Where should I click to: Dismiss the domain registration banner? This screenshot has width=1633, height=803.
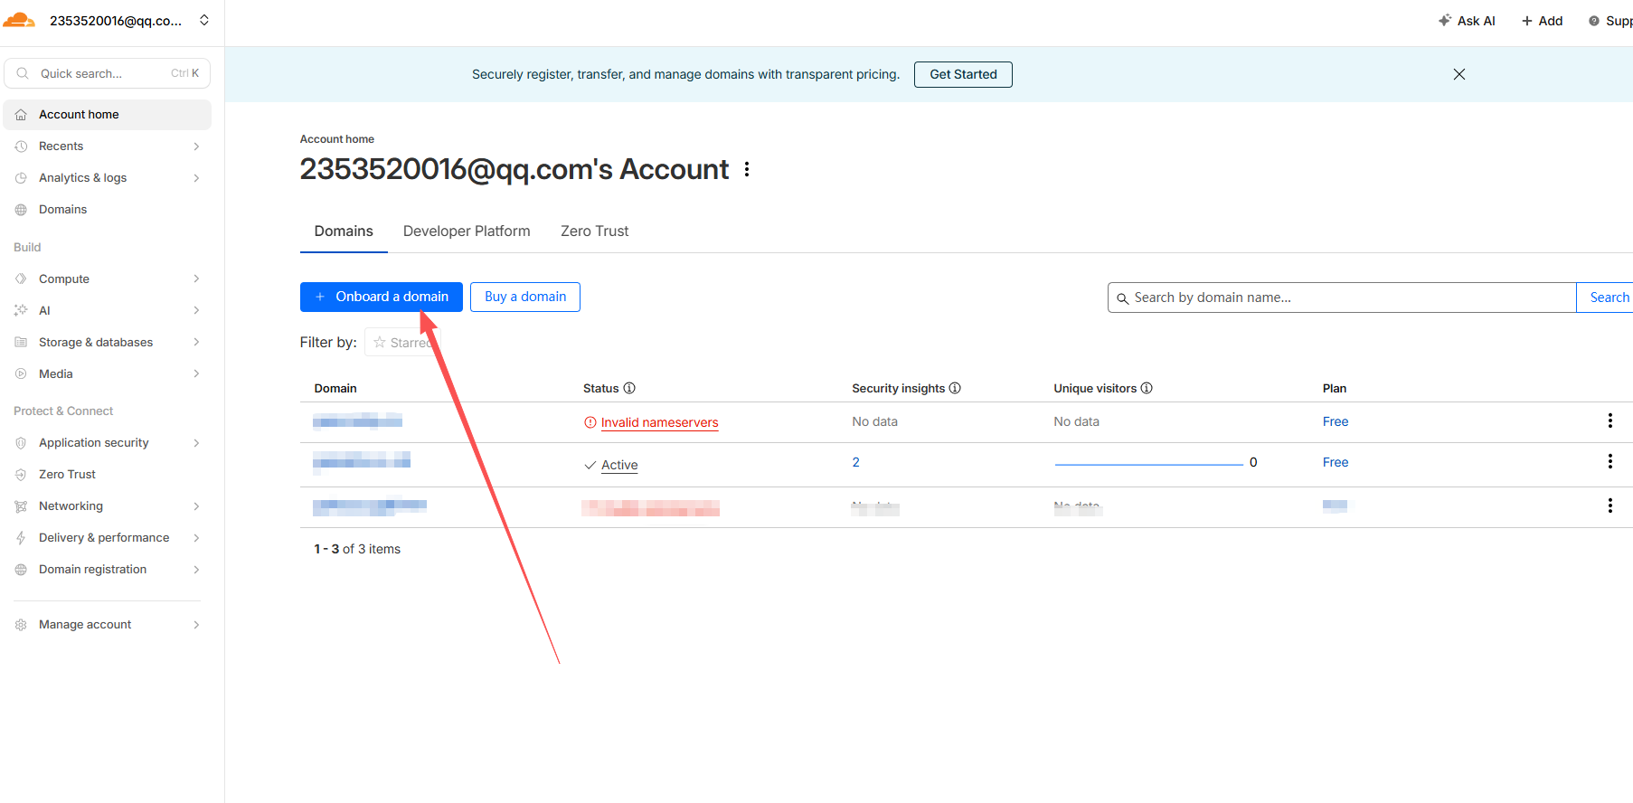point(1458,74)
